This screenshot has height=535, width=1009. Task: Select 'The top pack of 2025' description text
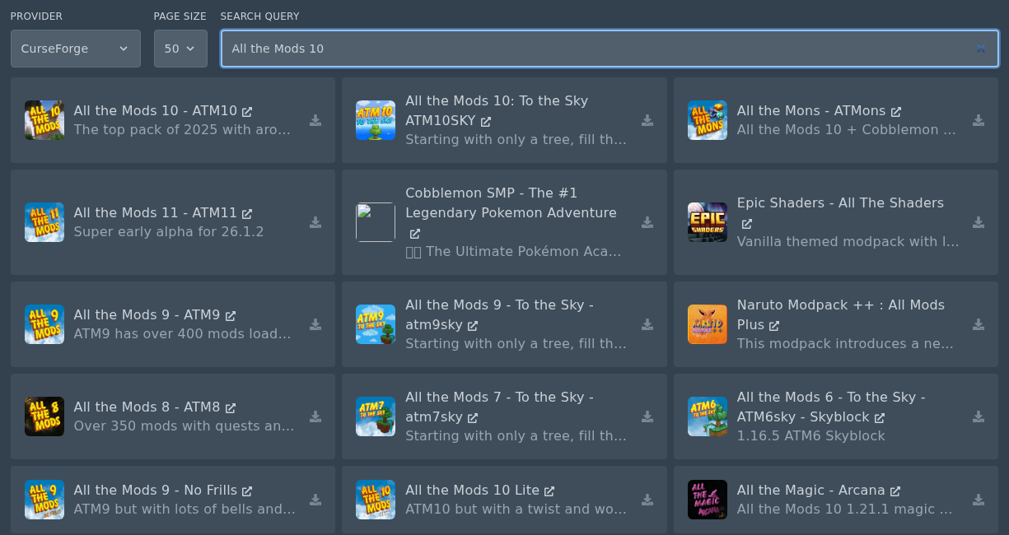pyautogui.click(x=183, y=130)
